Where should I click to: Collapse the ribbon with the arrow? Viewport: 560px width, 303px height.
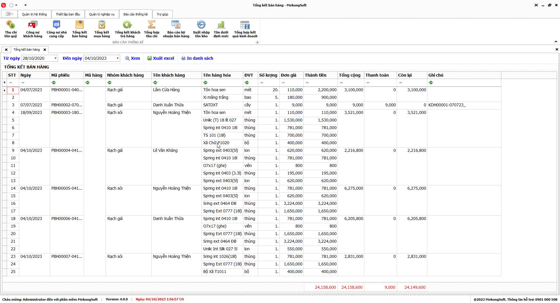556,42
